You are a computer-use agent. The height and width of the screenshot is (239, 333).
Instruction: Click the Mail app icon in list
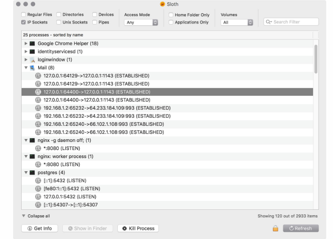(x=32, y=68)
